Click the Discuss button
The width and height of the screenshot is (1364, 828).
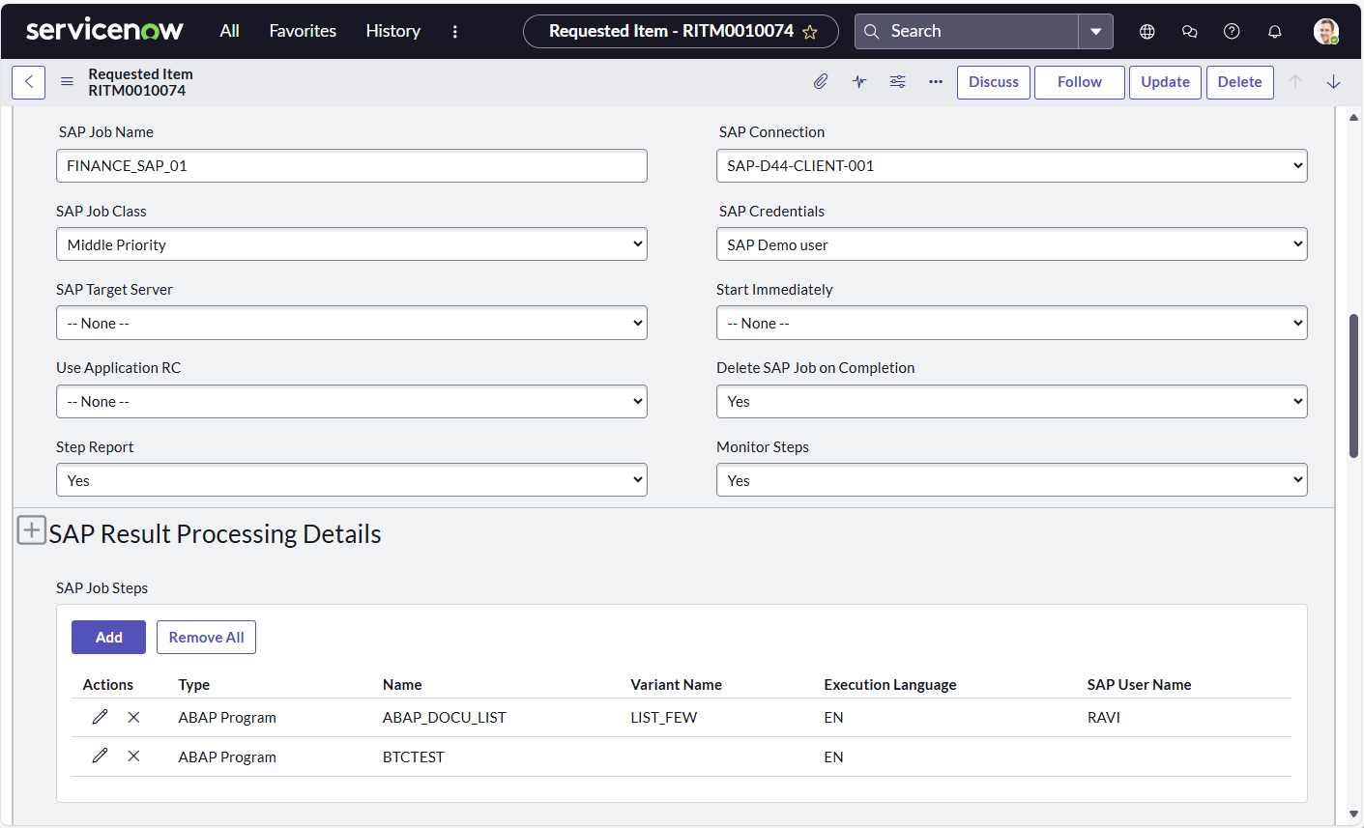coord(994,82)
